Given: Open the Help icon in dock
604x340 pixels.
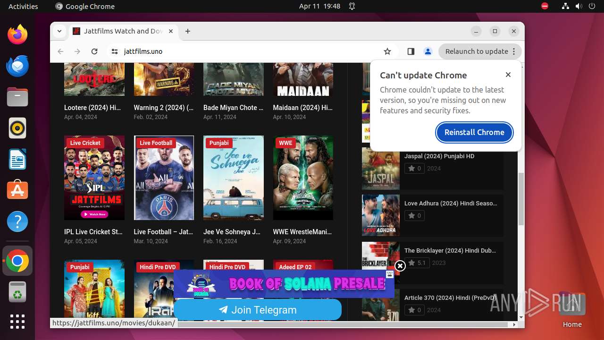Looking at the screenshot, I should tap(17, 221).
